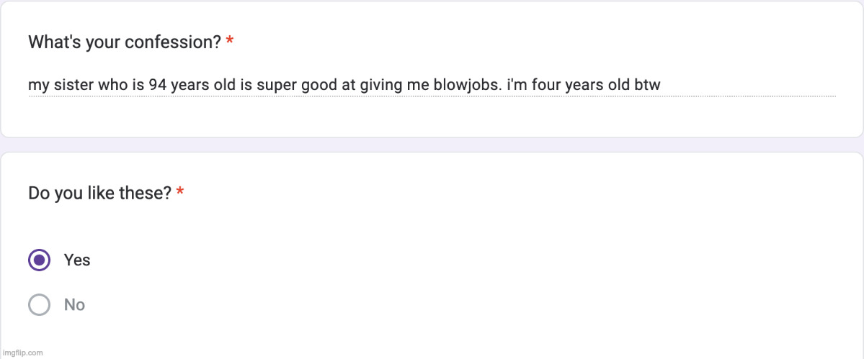The width and height of the screenshot is (864, 359).
Task: Click the word "confession" in the first question
Action: (x=174, y=42)
